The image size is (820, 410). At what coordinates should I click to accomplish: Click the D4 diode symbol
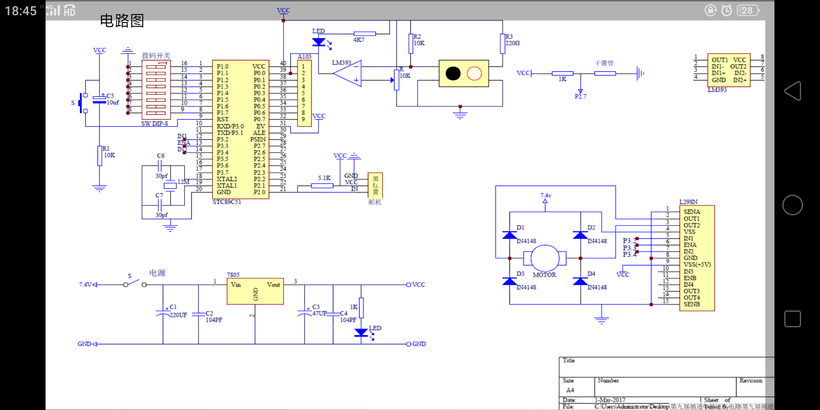tap(580, 281)
